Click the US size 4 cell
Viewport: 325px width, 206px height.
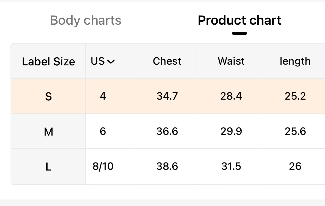103,96
